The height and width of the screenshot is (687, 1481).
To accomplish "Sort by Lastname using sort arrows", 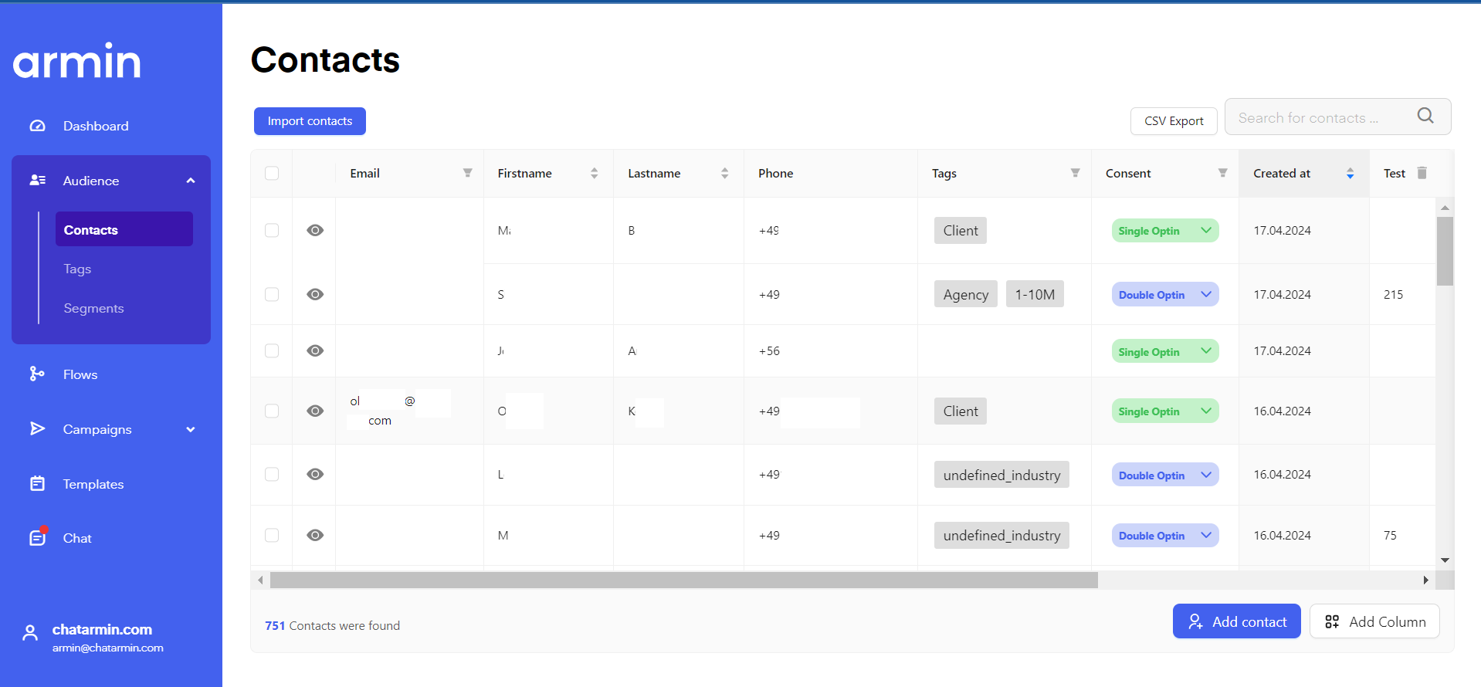I will 724,173.
